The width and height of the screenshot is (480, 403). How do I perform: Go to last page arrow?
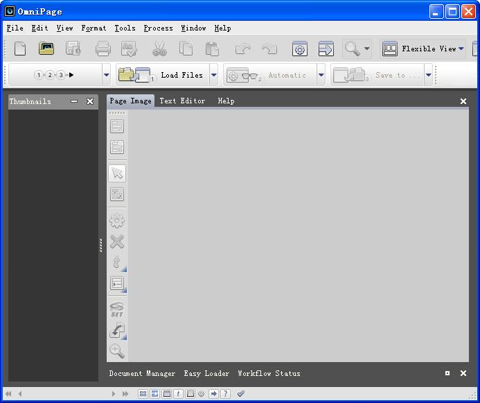coord(125,394)
